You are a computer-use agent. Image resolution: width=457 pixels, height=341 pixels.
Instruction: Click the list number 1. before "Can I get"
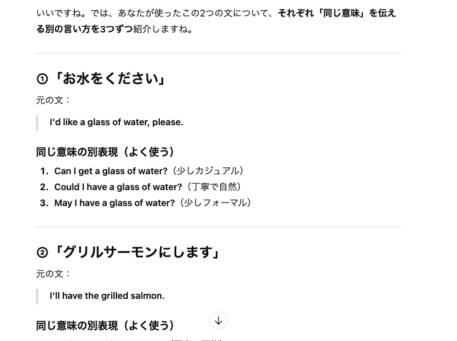coord(45,171)
